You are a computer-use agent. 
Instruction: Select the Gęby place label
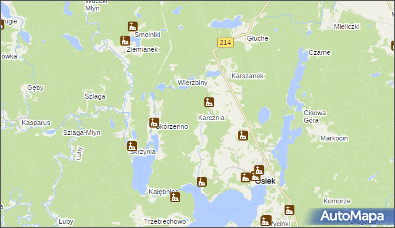(35, 88)
